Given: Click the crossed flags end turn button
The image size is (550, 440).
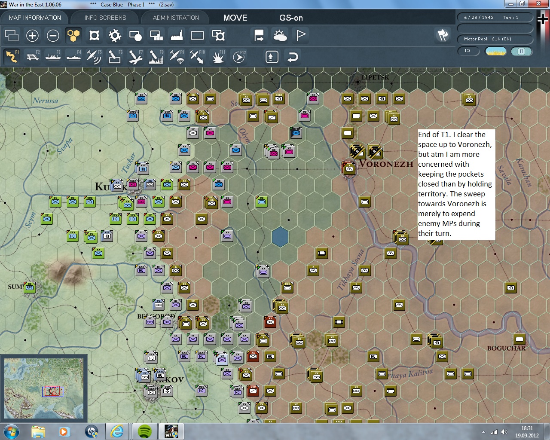Looking at the screenshot, I should 443,35.
